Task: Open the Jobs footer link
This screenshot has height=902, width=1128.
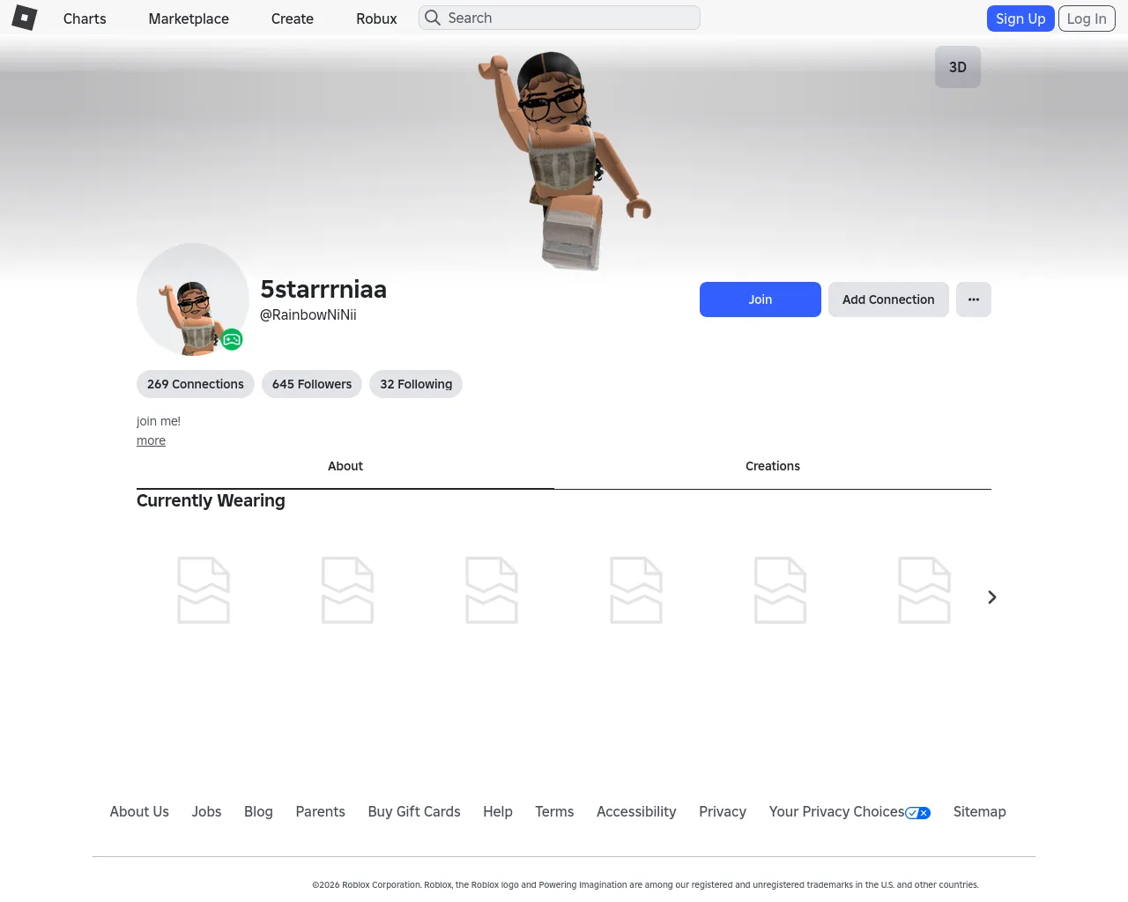Action: [x=206, y=812]
